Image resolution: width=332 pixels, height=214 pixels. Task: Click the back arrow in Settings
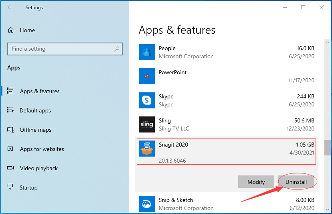click(x=10, y=7)
